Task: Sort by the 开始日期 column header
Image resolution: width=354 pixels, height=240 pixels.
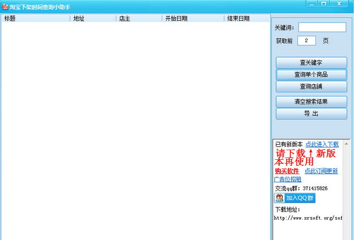Action: (193, 18)
